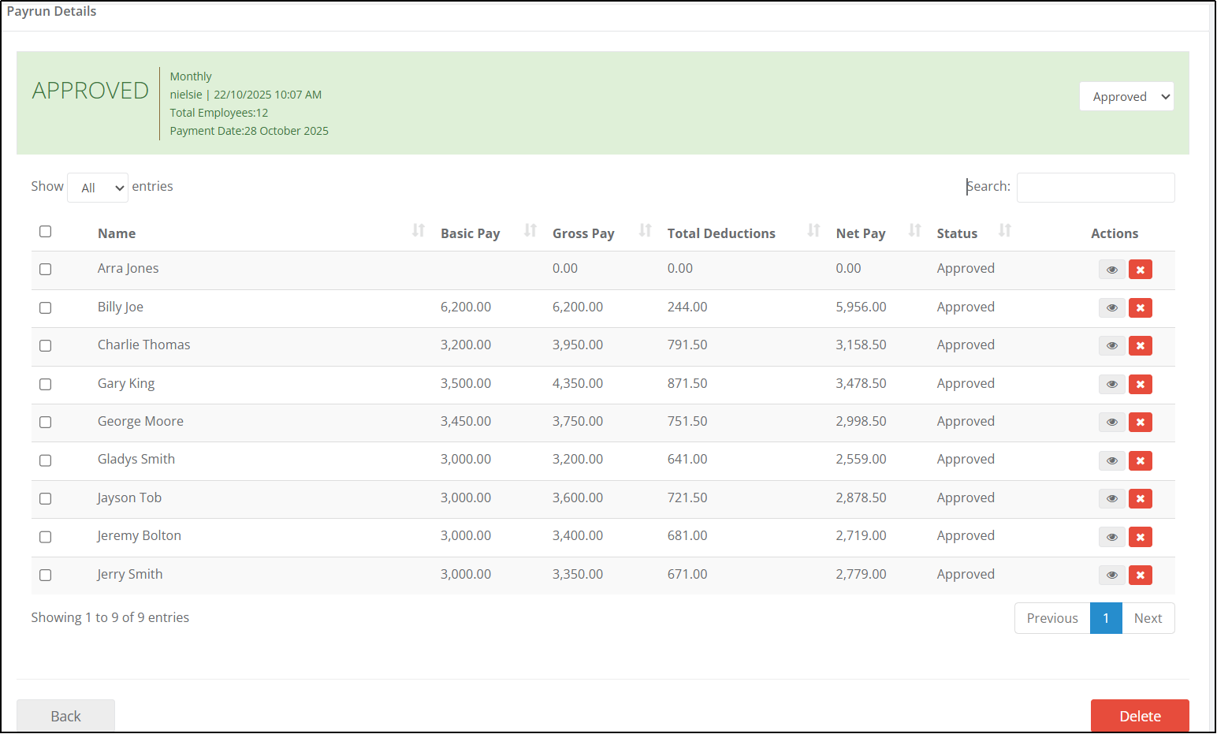The image size is (1217, 734).
Task: Tick the Jeremy Bolton row checkbox
Action: tap(46, 537)
